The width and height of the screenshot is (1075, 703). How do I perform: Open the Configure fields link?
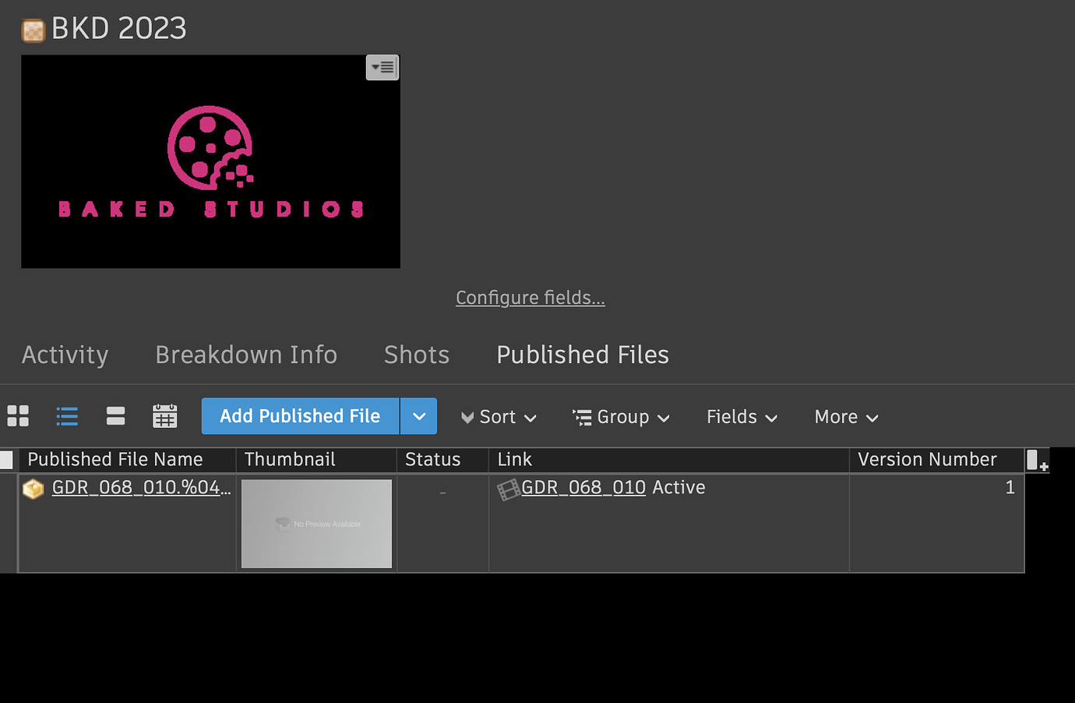[530, 297]
